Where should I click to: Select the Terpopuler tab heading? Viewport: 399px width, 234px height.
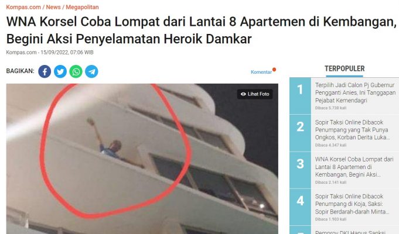pos(345,69)
